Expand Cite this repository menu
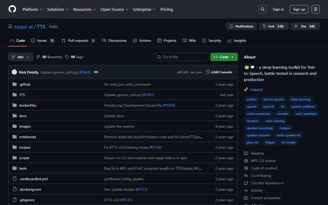 tap(267, 183)
